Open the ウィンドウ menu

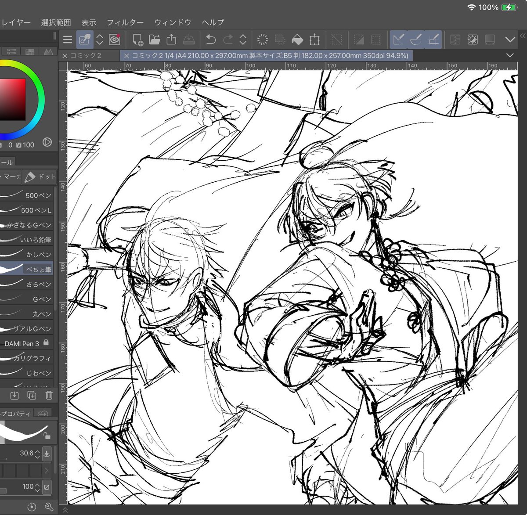pos(173,22)
